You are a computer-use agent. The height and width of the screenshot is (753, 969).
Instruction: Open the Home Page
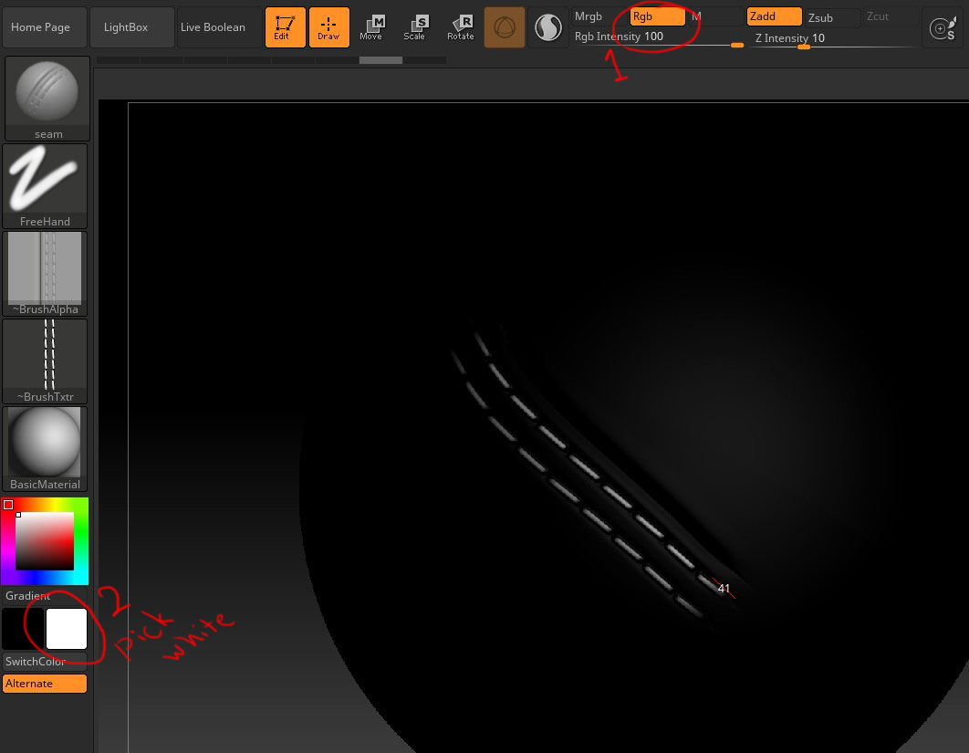click(45, 27)
